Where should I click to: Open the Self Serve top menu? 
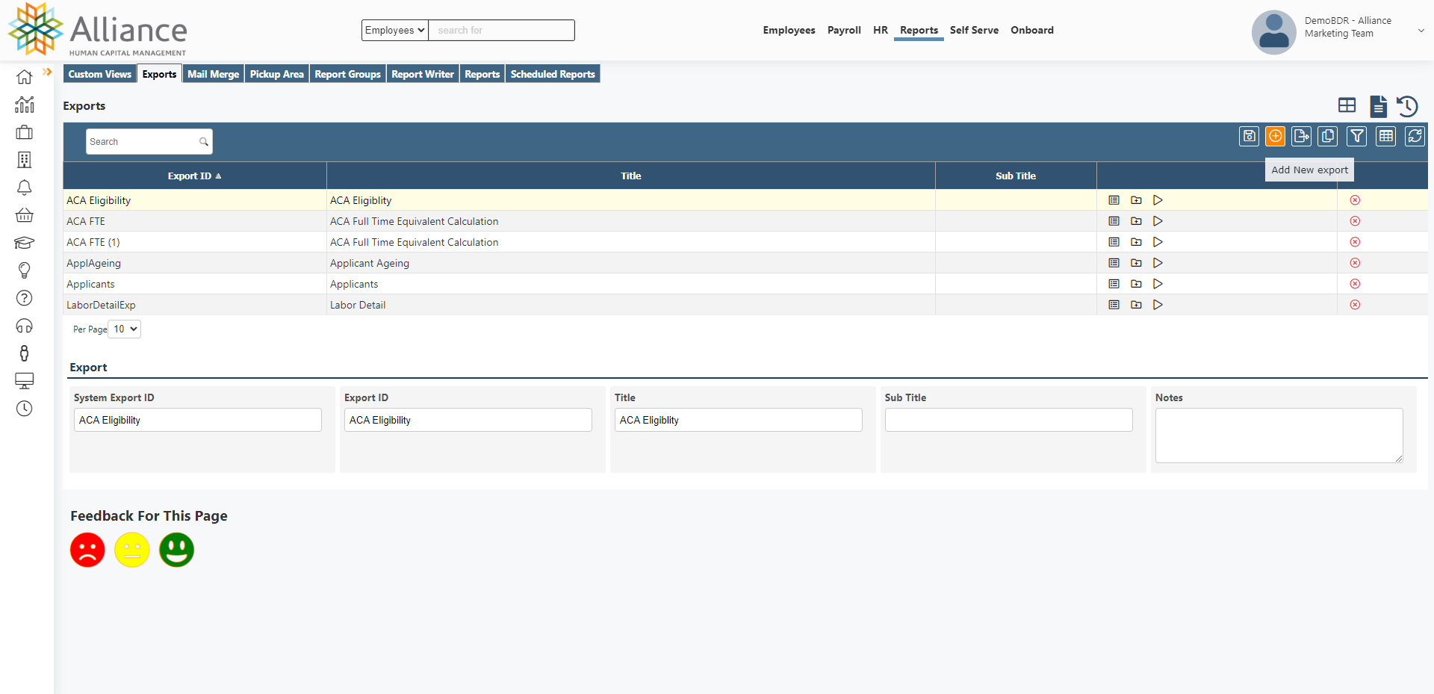pos(974,30)
